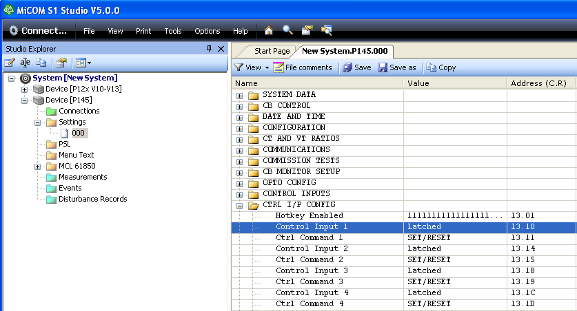
Task: Open the Studio Explorer view options dropdown
Action: pyautogui.click(x=83, y=63)
